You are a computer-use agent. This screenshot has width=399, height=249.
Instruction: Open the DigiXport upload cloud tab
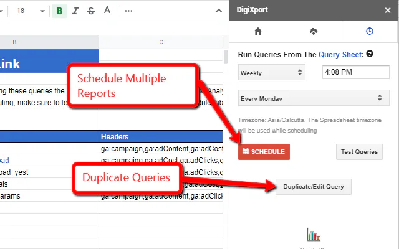[314, 31]
